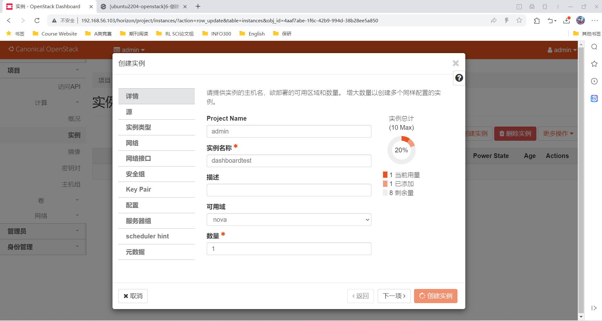Image resolution: width=602 pixels, height=321 pixels.
Task: Open the Course Website bookmark folder
Action: 55,34
